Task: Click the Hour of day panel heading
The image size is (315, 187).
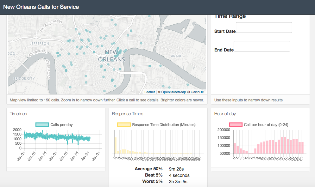Action: 225,114
